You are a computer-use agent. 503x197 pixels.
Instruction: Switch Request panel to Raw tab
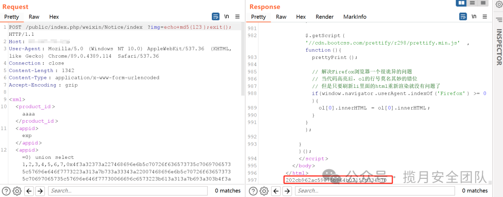(34, 17)
